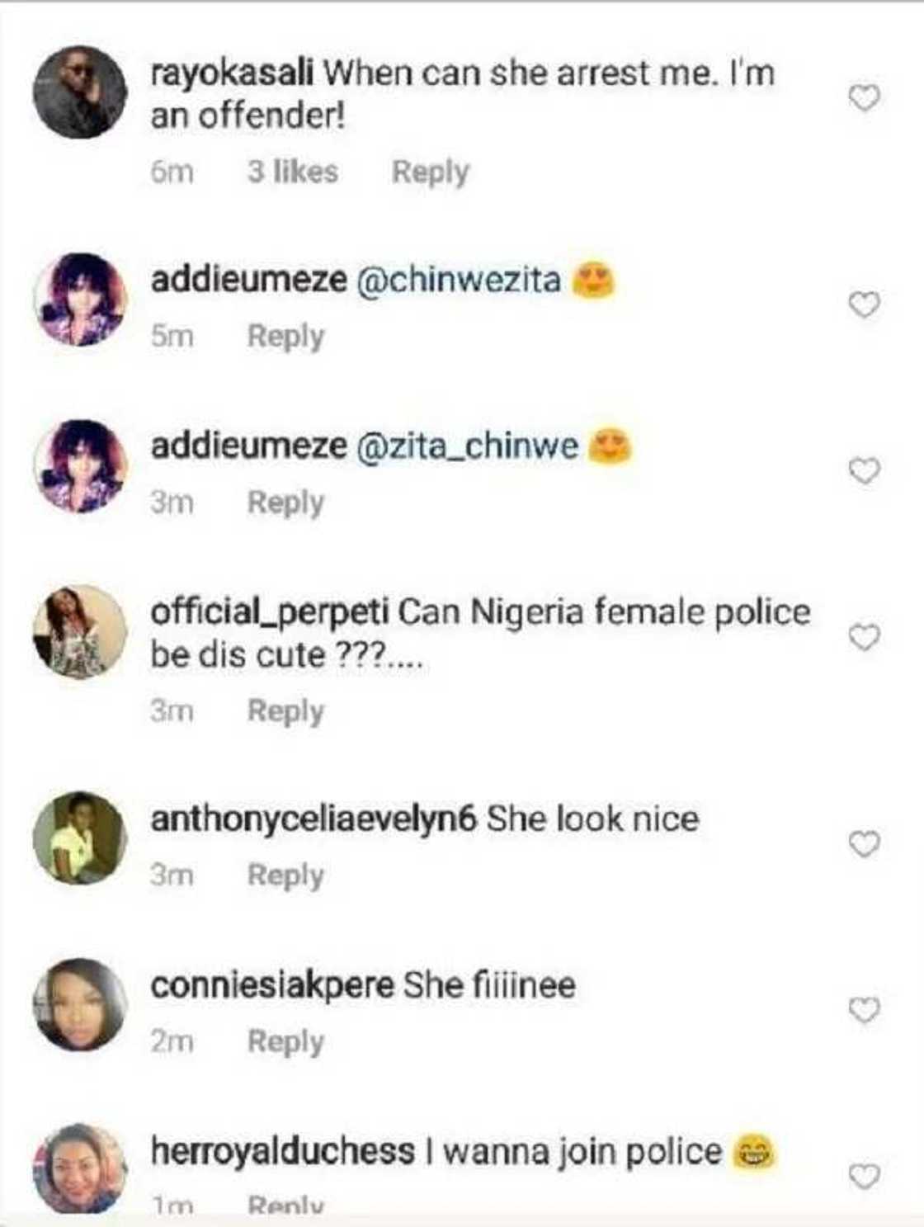Open the anthonyceliaevelyn6 username

tap(313, 819)
